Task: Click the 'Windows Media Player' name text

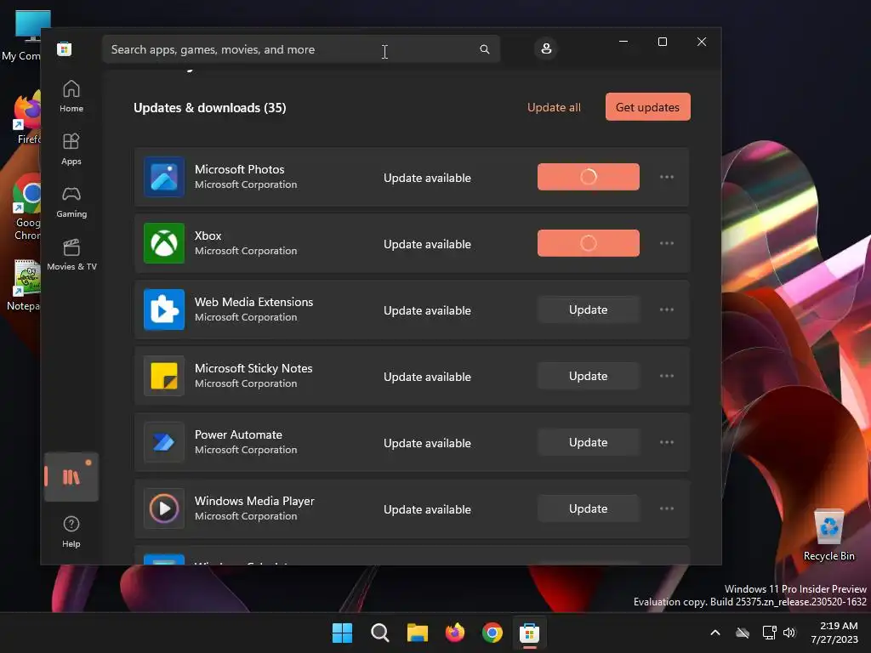Action: click(254, 501)
